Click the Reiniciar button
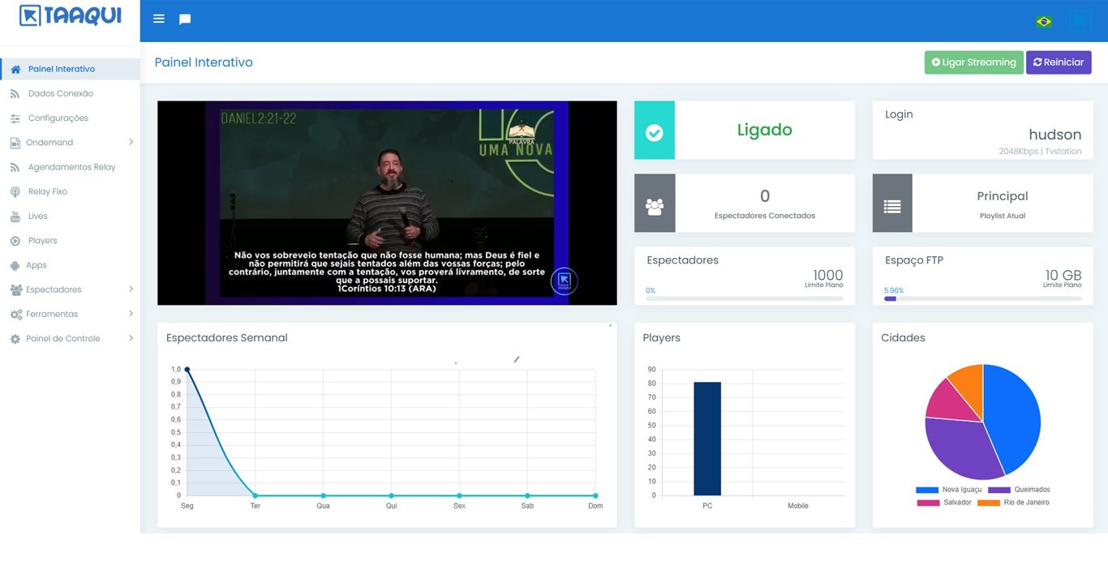 [x=1059, y=62]
